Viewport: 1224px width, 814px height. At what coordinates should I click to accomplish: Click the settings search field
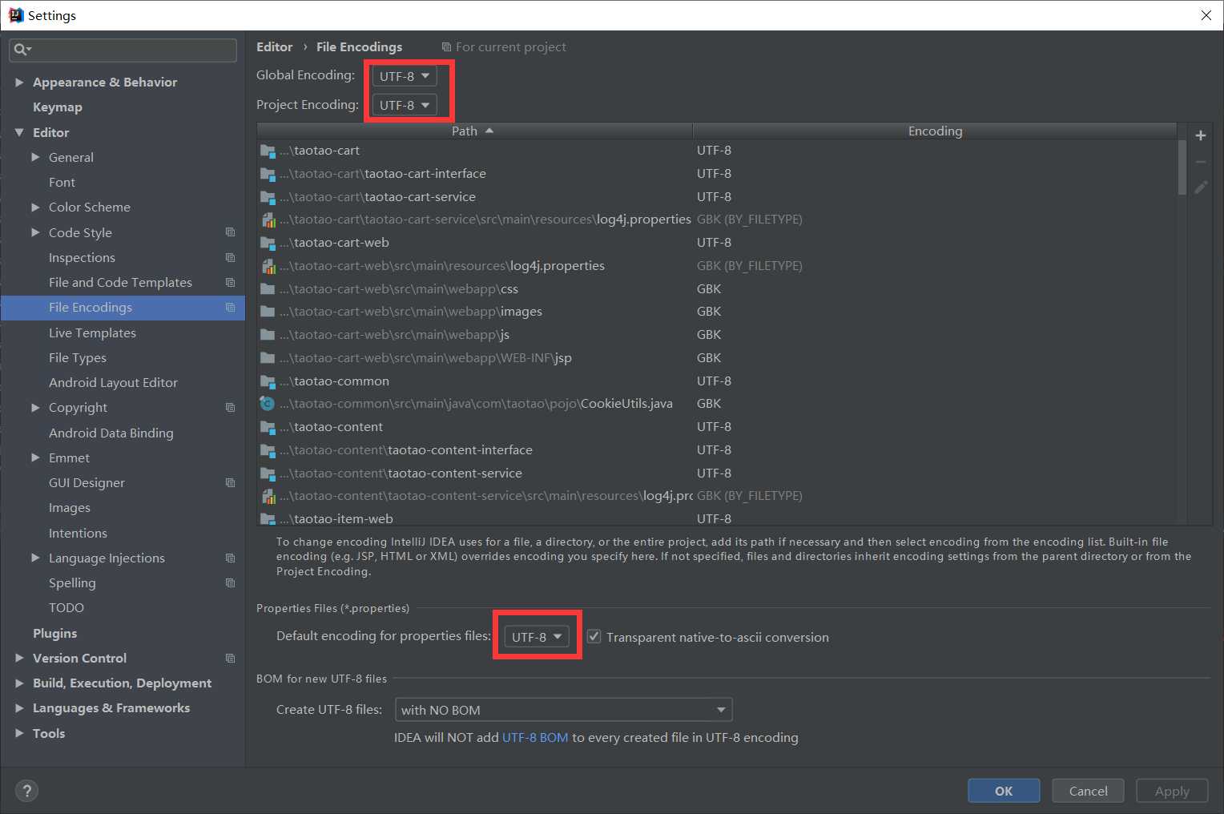click(x=123, y=50)
